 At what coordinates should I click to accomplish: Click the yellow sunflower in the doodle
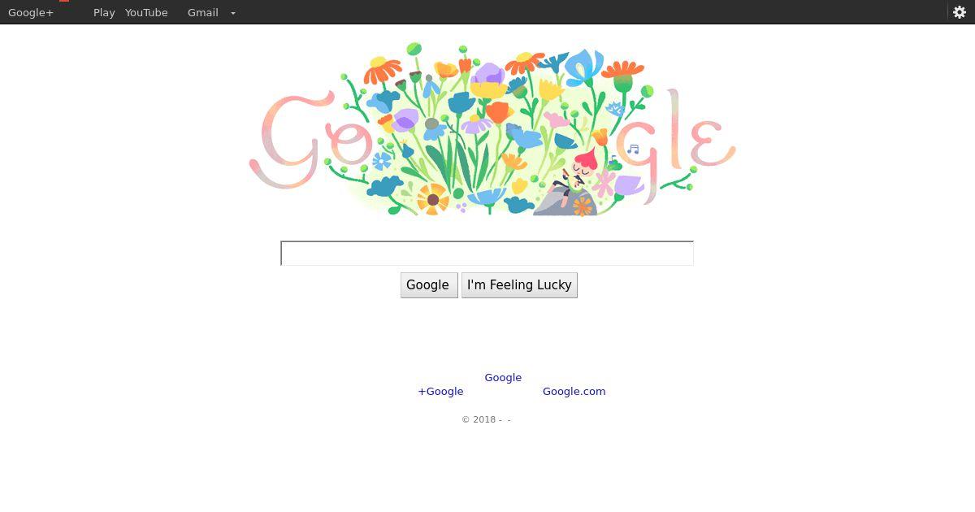click(x=432, y=199)
